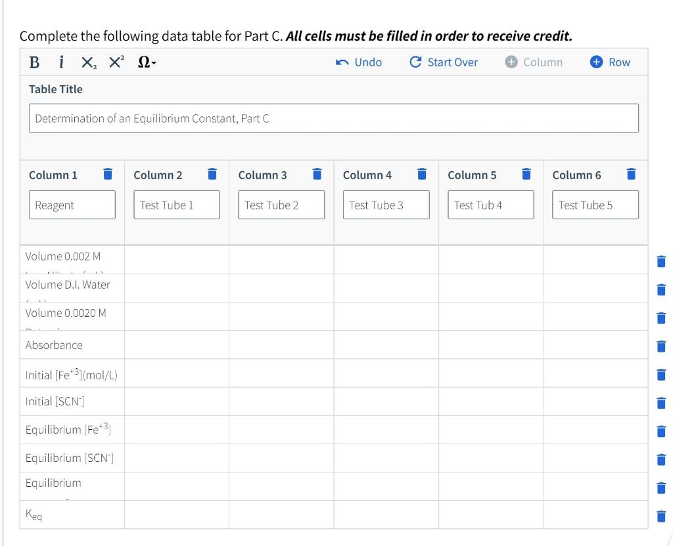Toggle bold formatting
Viewport: 673px width, 546px height.
[x=34, y=62]
